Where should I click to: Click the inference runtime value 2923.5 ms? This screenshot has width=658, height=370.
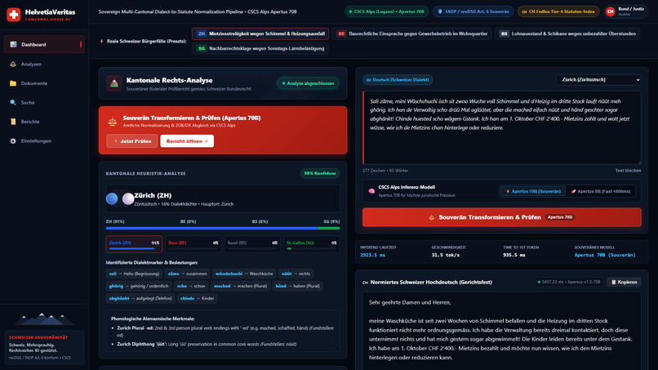(x=372, y=255)
